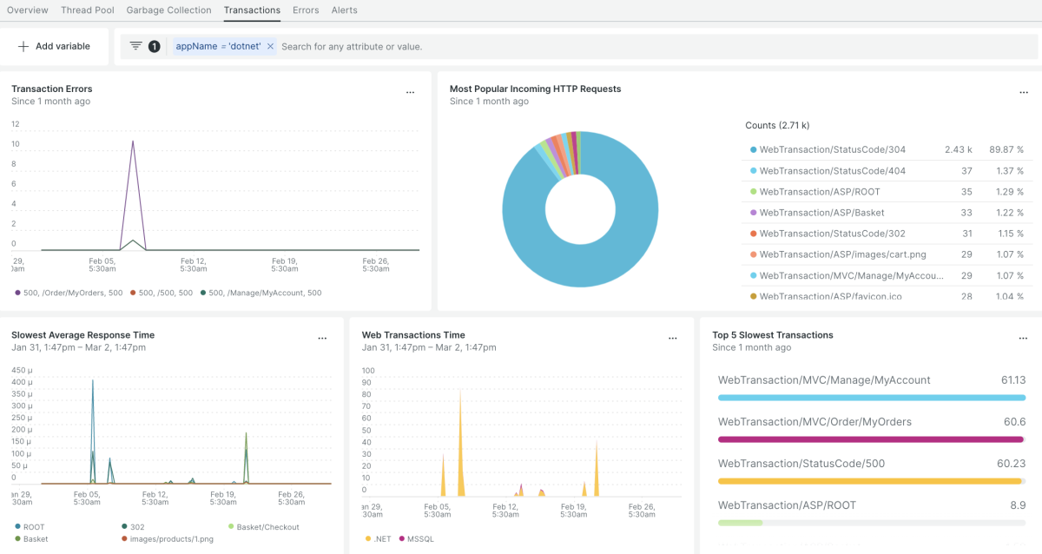Open Top 5 Slowest Transactions options menu
This screenshot has height=554, width=1042.
1023,339
